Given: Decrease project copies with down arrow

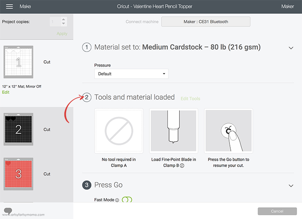Looking at the screenshot, I should point(63,23).
